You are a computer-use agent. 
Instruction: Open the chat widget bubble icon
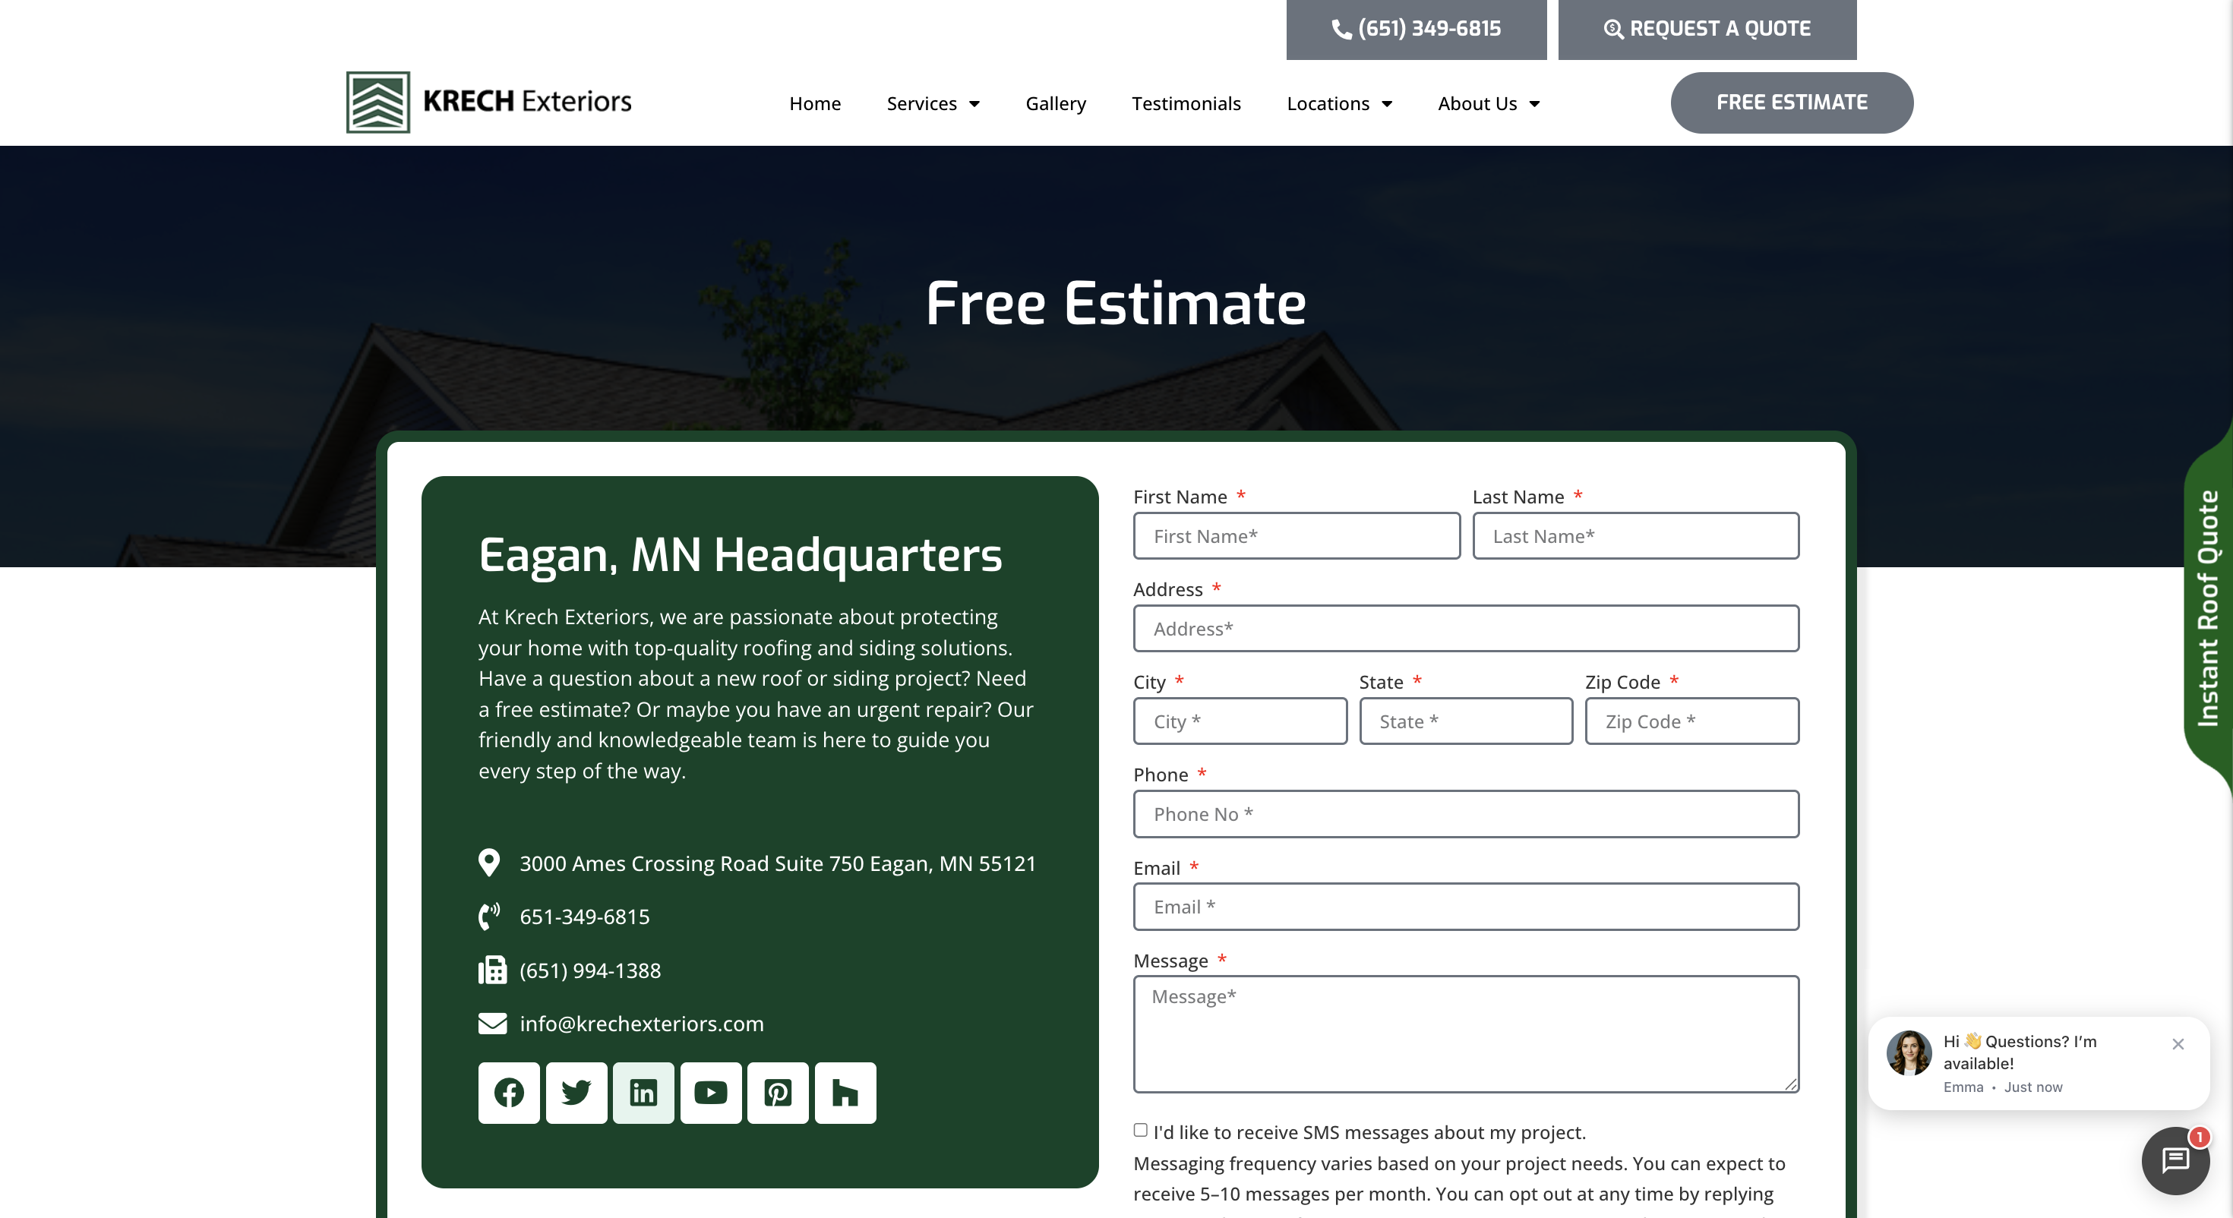2175,1161
